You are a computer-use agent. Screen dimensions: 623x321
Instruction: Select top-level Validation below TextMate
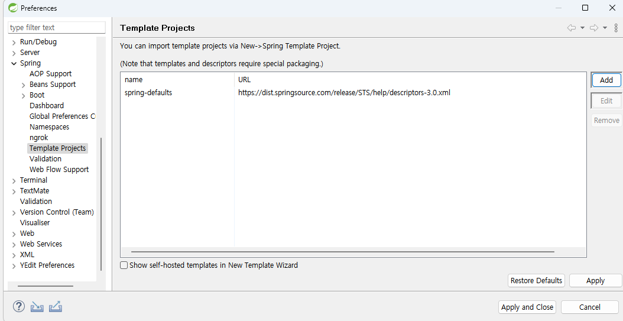pyautogui.click(x=35, y=201)
